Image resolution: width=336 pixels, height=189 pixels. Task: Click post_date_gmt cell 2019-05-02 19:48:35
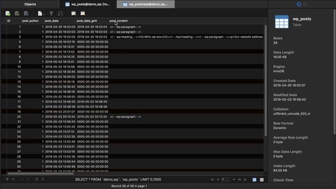click(x=92, y=102)
